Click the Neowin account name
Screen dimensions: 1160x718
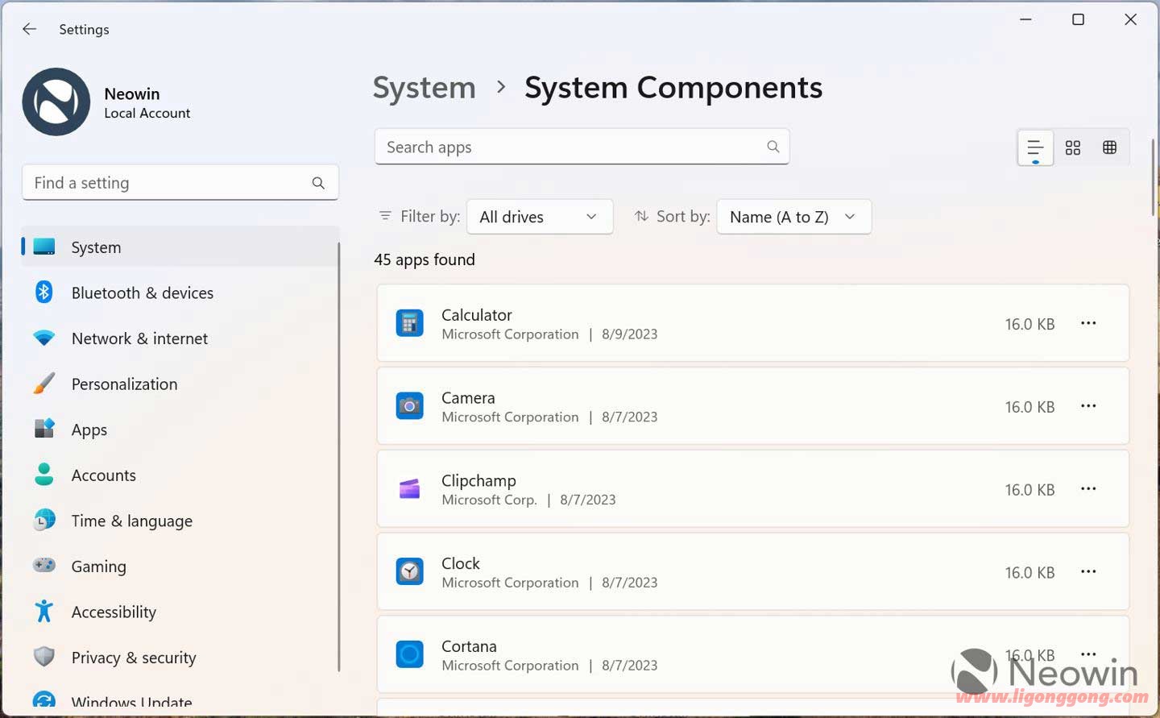point(132,93)
